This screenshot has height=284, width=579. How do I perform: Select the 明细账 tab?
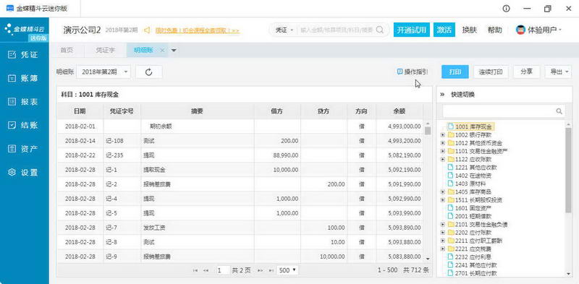pyautogui.click(x=143, y=51)
